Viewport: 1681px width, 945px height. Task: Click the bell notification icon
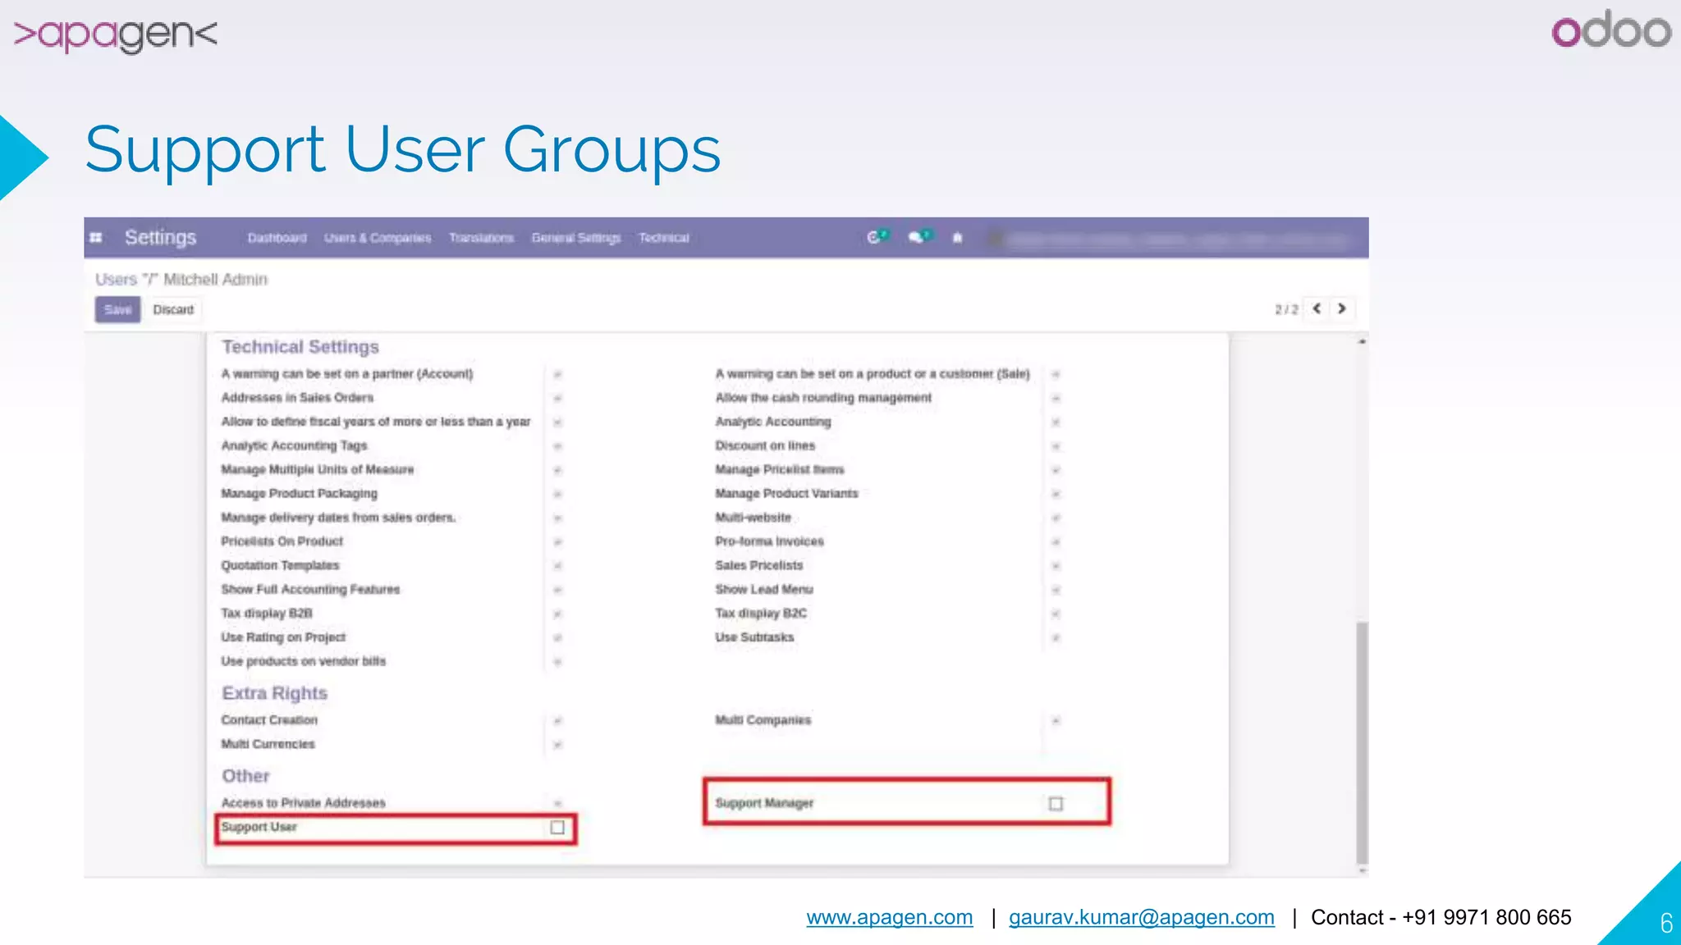[957, 238]
